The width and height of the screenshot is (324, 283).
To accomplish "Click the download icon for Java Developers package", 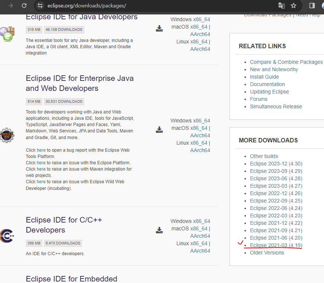I will tap(159, 29).
